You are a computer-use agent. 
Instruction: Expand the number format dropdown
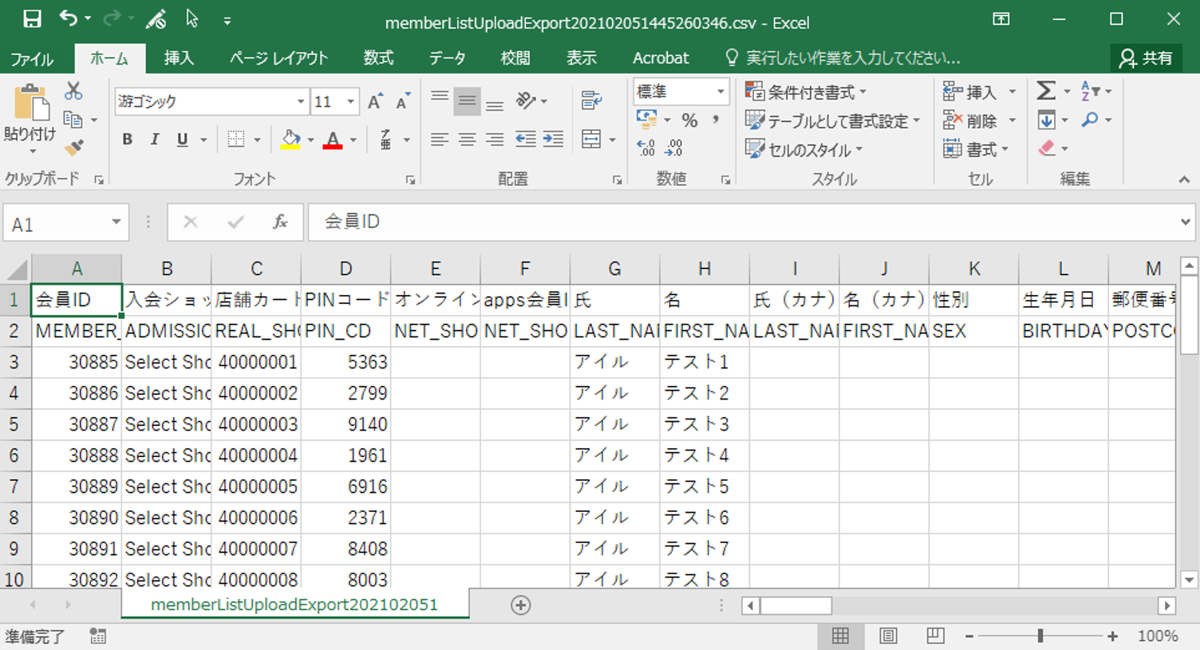(720, 92)
